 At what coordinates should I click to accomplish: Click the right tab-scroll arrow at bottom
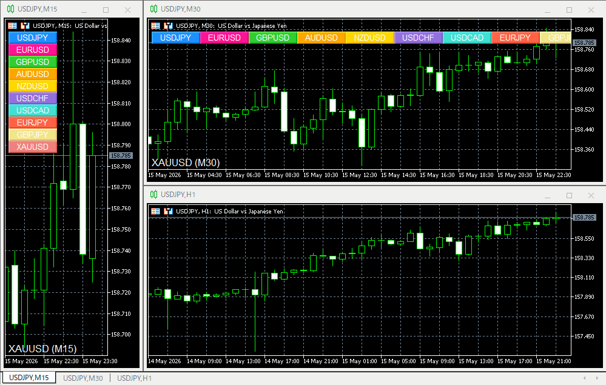pos(598,378)
